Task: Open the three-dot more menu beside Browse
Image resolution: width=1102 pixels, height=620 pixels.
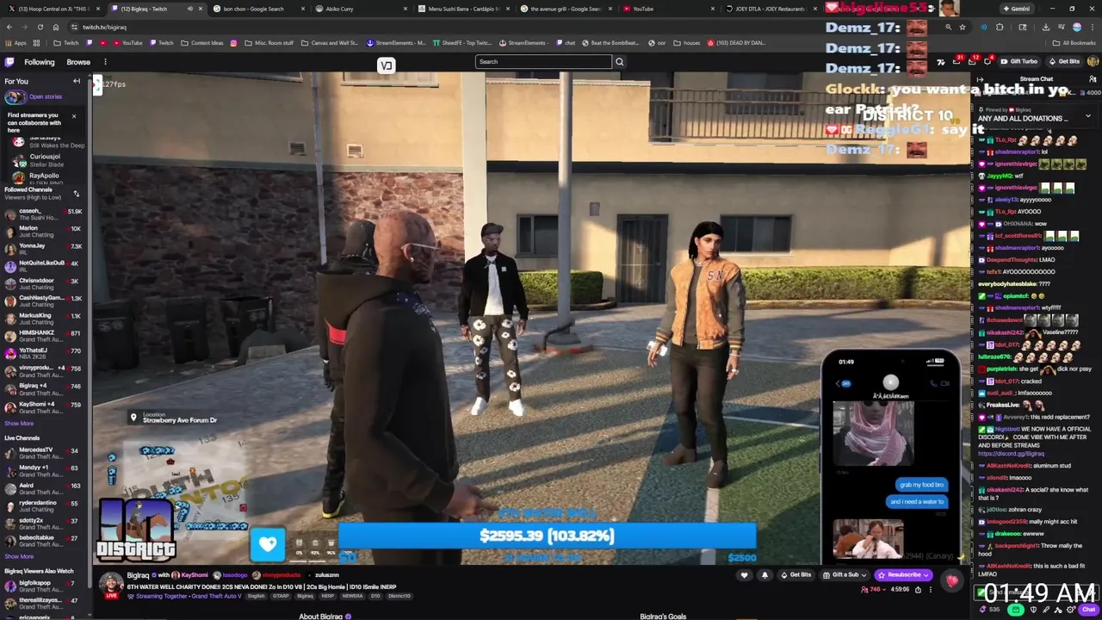Action: point(105,62)
